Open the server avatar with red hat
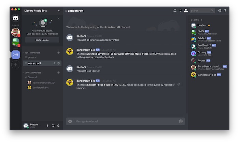The image size is (239, 143). pos(16,32)
